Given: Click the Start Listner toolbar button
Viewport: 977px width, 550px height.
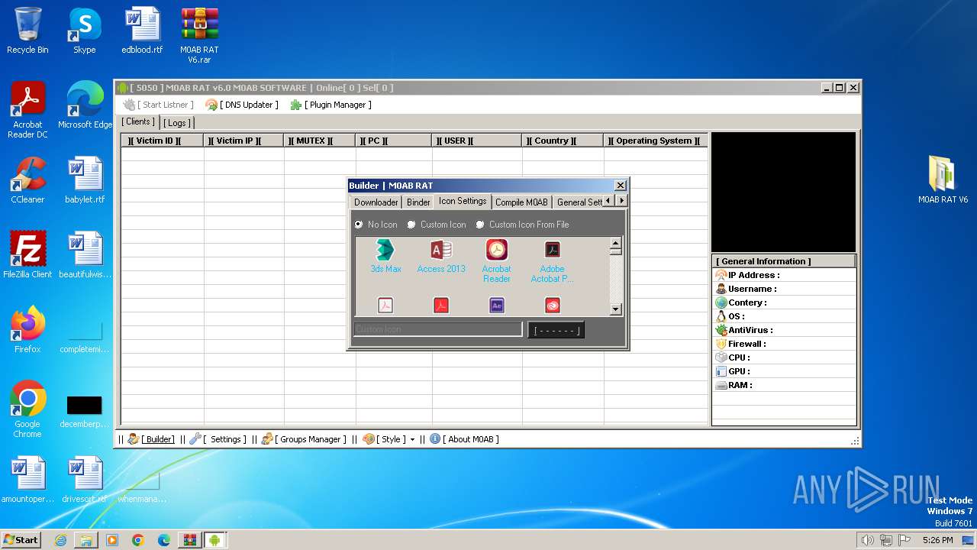Looking at the screenshot, I should 159,105.
